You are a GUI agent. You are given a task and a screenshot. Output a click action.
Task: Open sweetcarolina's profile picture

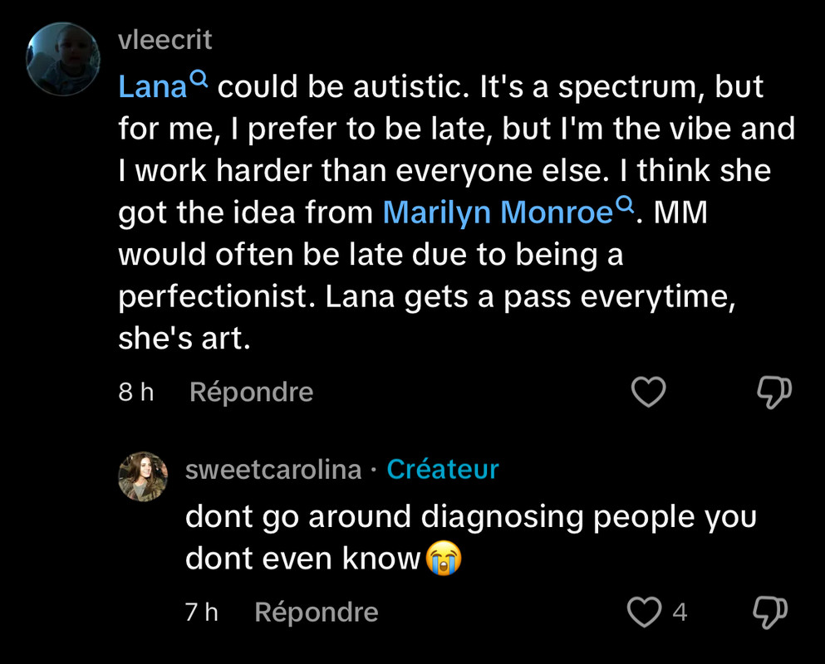click(143, 476)
